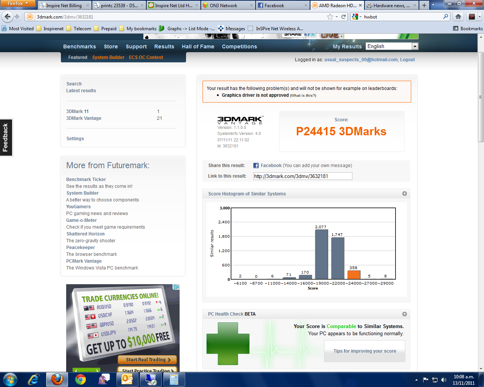Screen dimensions: 484x387
Task: Switch to ON3 Network tab
Action: [228, 5]
